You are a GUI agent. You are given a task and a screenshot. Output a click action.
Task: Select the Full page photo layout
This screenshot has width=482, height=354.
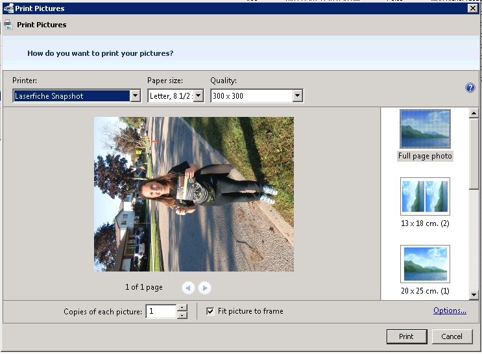point(425,129)
